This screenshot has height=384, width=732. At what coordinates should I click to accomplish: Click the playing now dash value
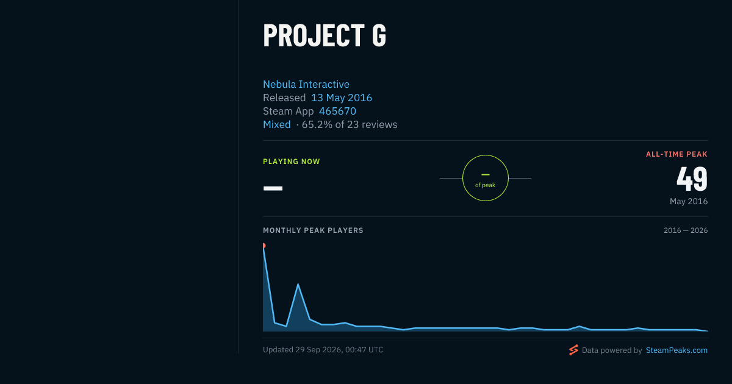[x=273, y=188]
